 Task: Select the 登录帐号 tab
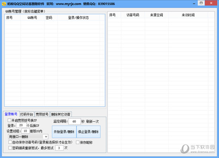pyautogui.click(x=11, y=114)
